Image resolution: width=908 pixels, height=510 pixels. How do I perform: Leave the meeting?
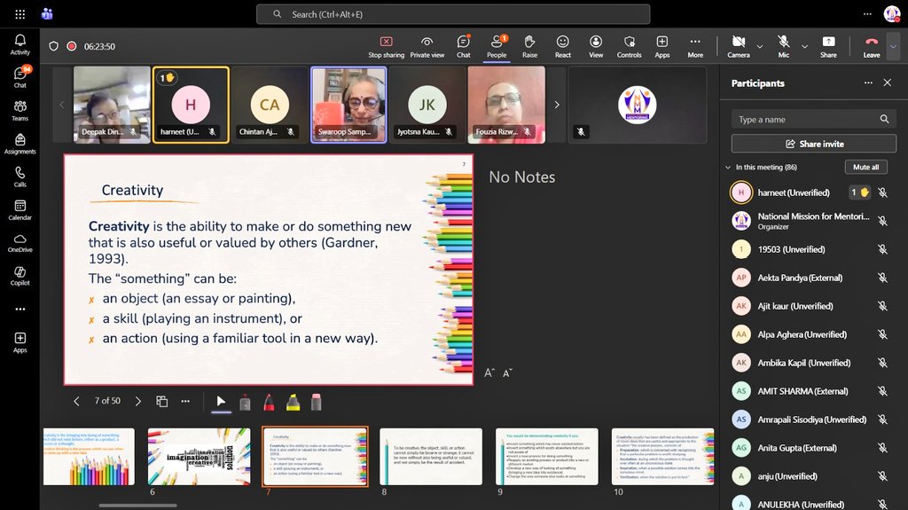click(x=872, y=46)
